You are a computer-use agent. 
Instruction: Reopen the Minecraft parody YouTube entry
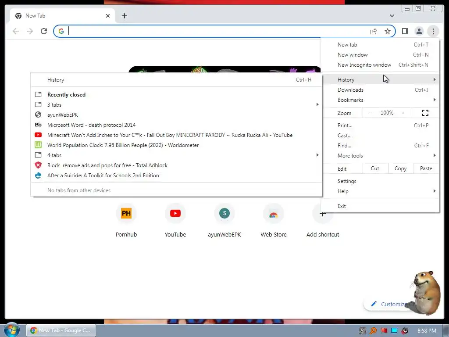click(x=176, y=135)
